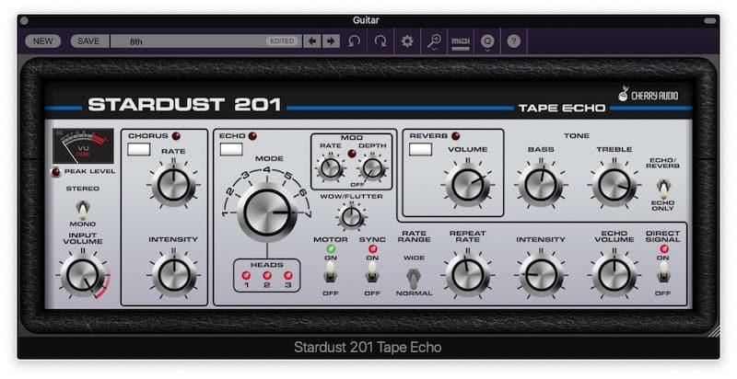Image resolution: width=737 pixels, height=379 pixels.
Task: Click the Chorus indicator LED
Action: pos(176,136)
